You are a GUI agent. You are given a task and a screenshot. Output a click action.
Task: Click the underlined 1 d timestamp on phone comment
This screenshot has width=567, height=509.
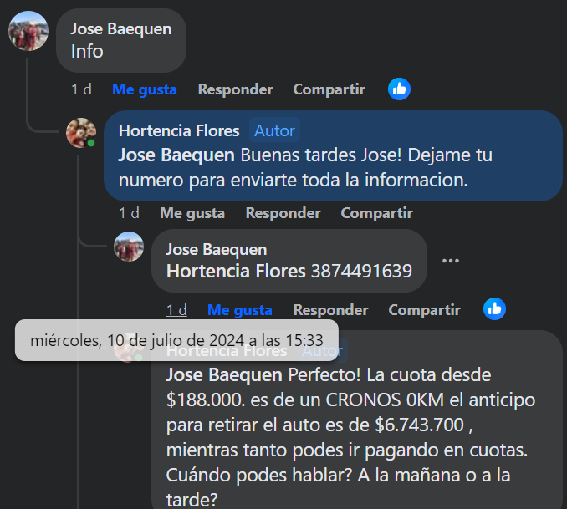(176, 310)
